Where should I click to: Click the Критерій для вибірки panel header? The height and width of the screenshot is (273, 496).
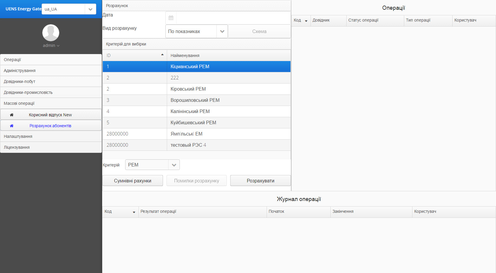[x=197, y=44]
